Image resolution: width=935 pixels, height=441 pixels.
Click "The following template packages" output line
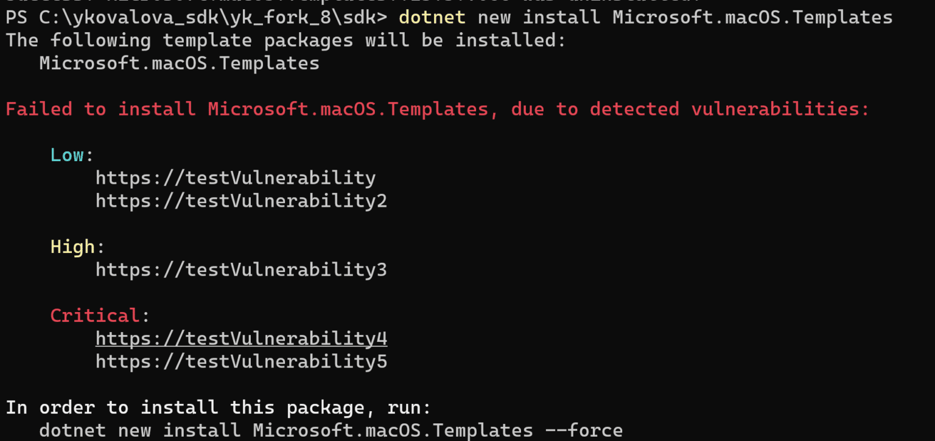(x=286, y=41)
